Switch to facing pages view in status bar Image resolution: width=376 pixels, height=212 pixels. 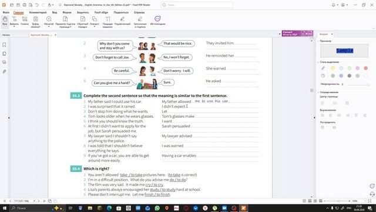[315, 201]
